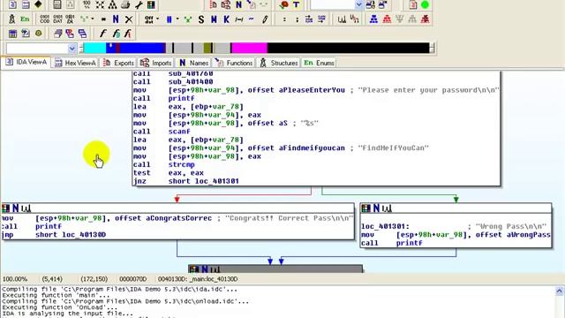Open dropdown next to green dots icon
The height and width of the screenshot is (318, 565).
point(93,19)
